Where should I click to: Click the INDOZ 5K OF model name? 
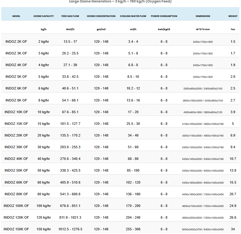(x=16, y=77)
